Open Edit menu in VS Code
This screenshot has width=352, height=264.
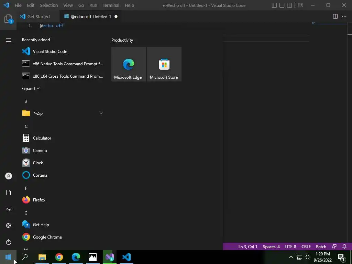click(31, 5)
